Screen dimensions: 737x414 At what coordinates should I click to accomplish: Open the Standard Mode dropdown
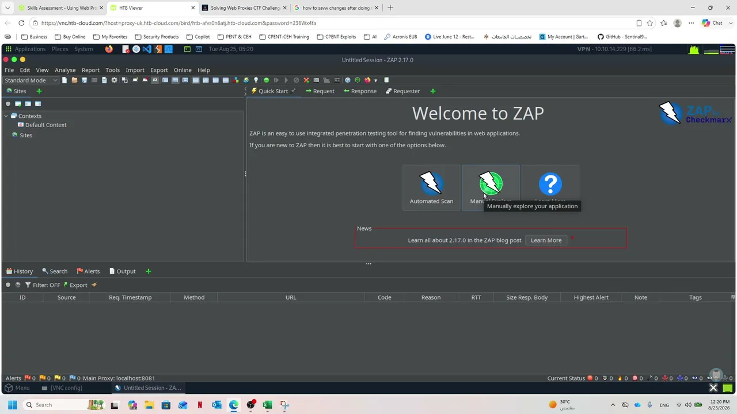(31, 80)
